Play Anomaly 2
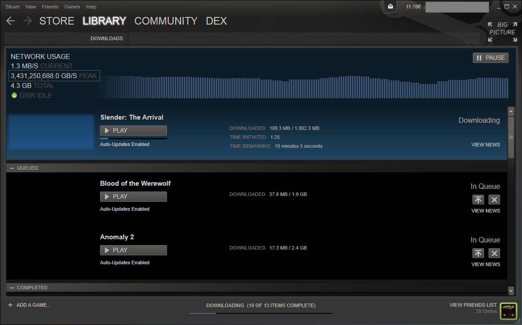Image resolution: width=522 pixels, height=325 pixels. (x=134, y=250)
